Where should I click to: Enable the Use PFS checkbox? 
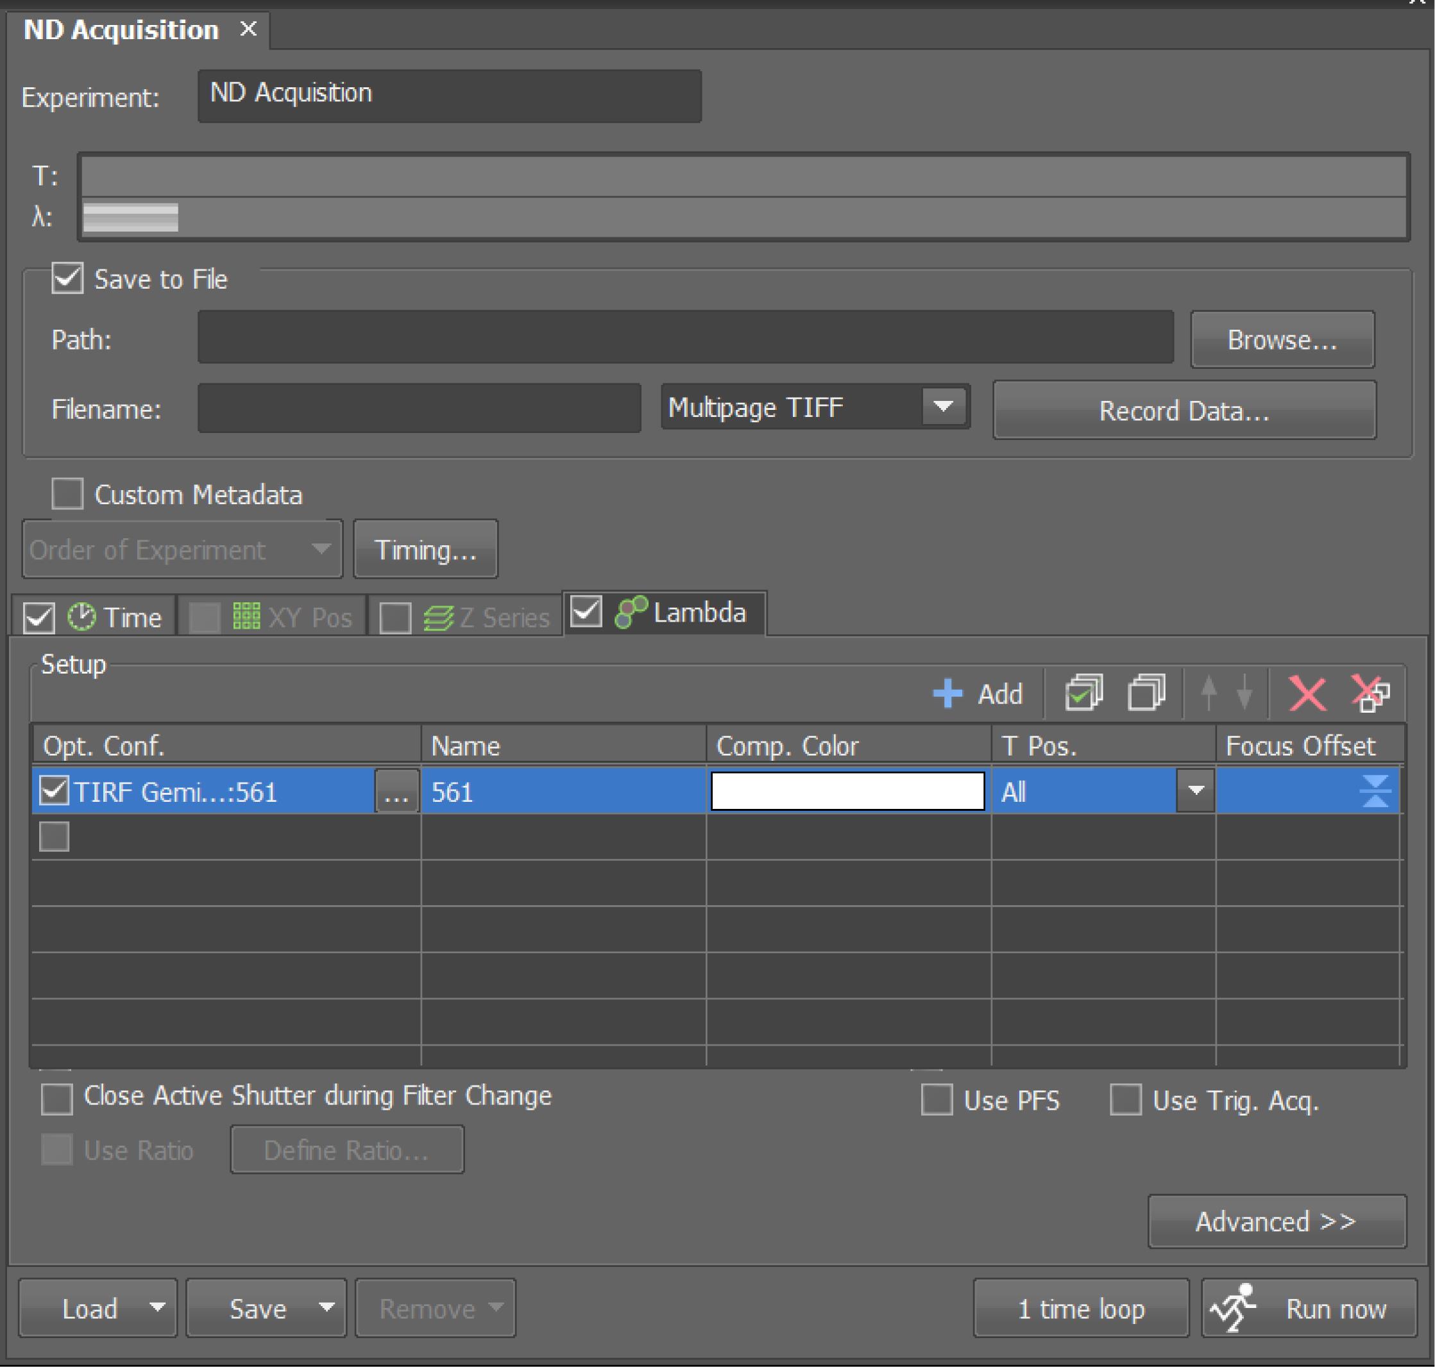point(937,1100)
